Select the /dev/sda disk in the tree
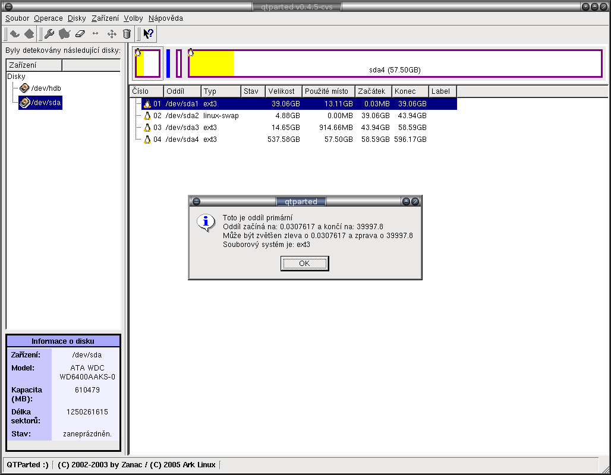611x475 pixels. tap(46, 103)
